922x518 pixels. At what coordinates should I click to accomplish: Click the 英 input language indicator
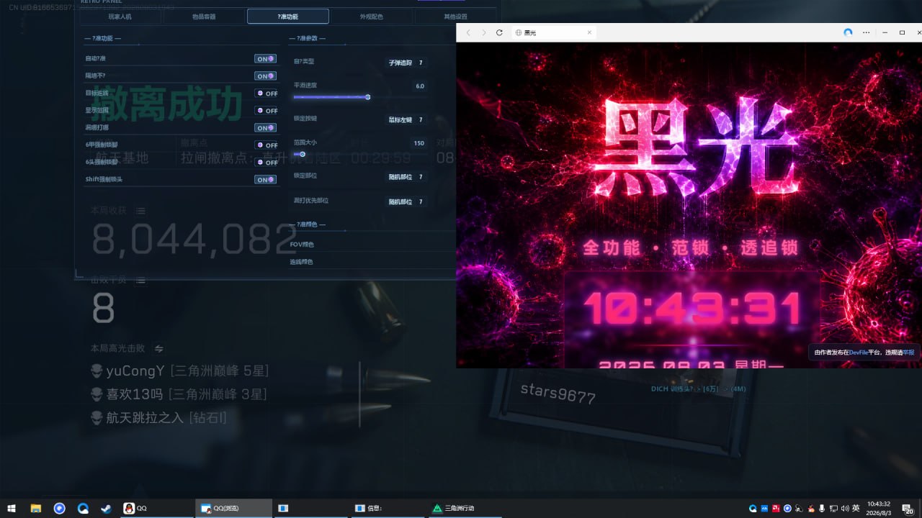pos(856,508)
